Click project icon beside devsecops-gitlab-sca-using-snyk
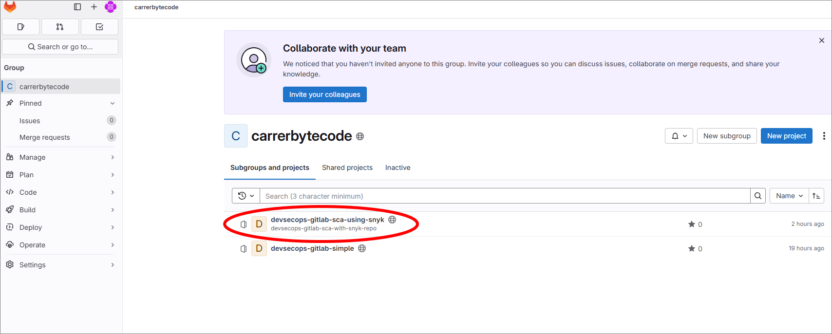Image resolution: width=832 pixels, height=334 pixels. coord(244,224)
